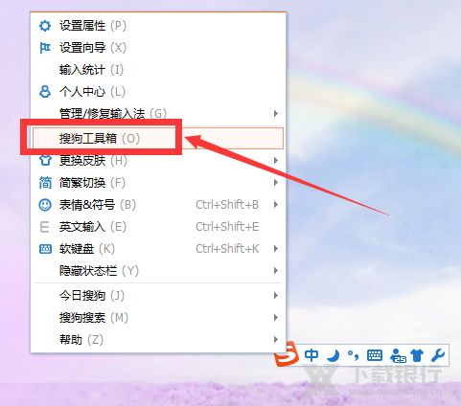Open the wrench toolbox icon on status bar
Viewport: 461px width, 406px height.
coord(438,355)
